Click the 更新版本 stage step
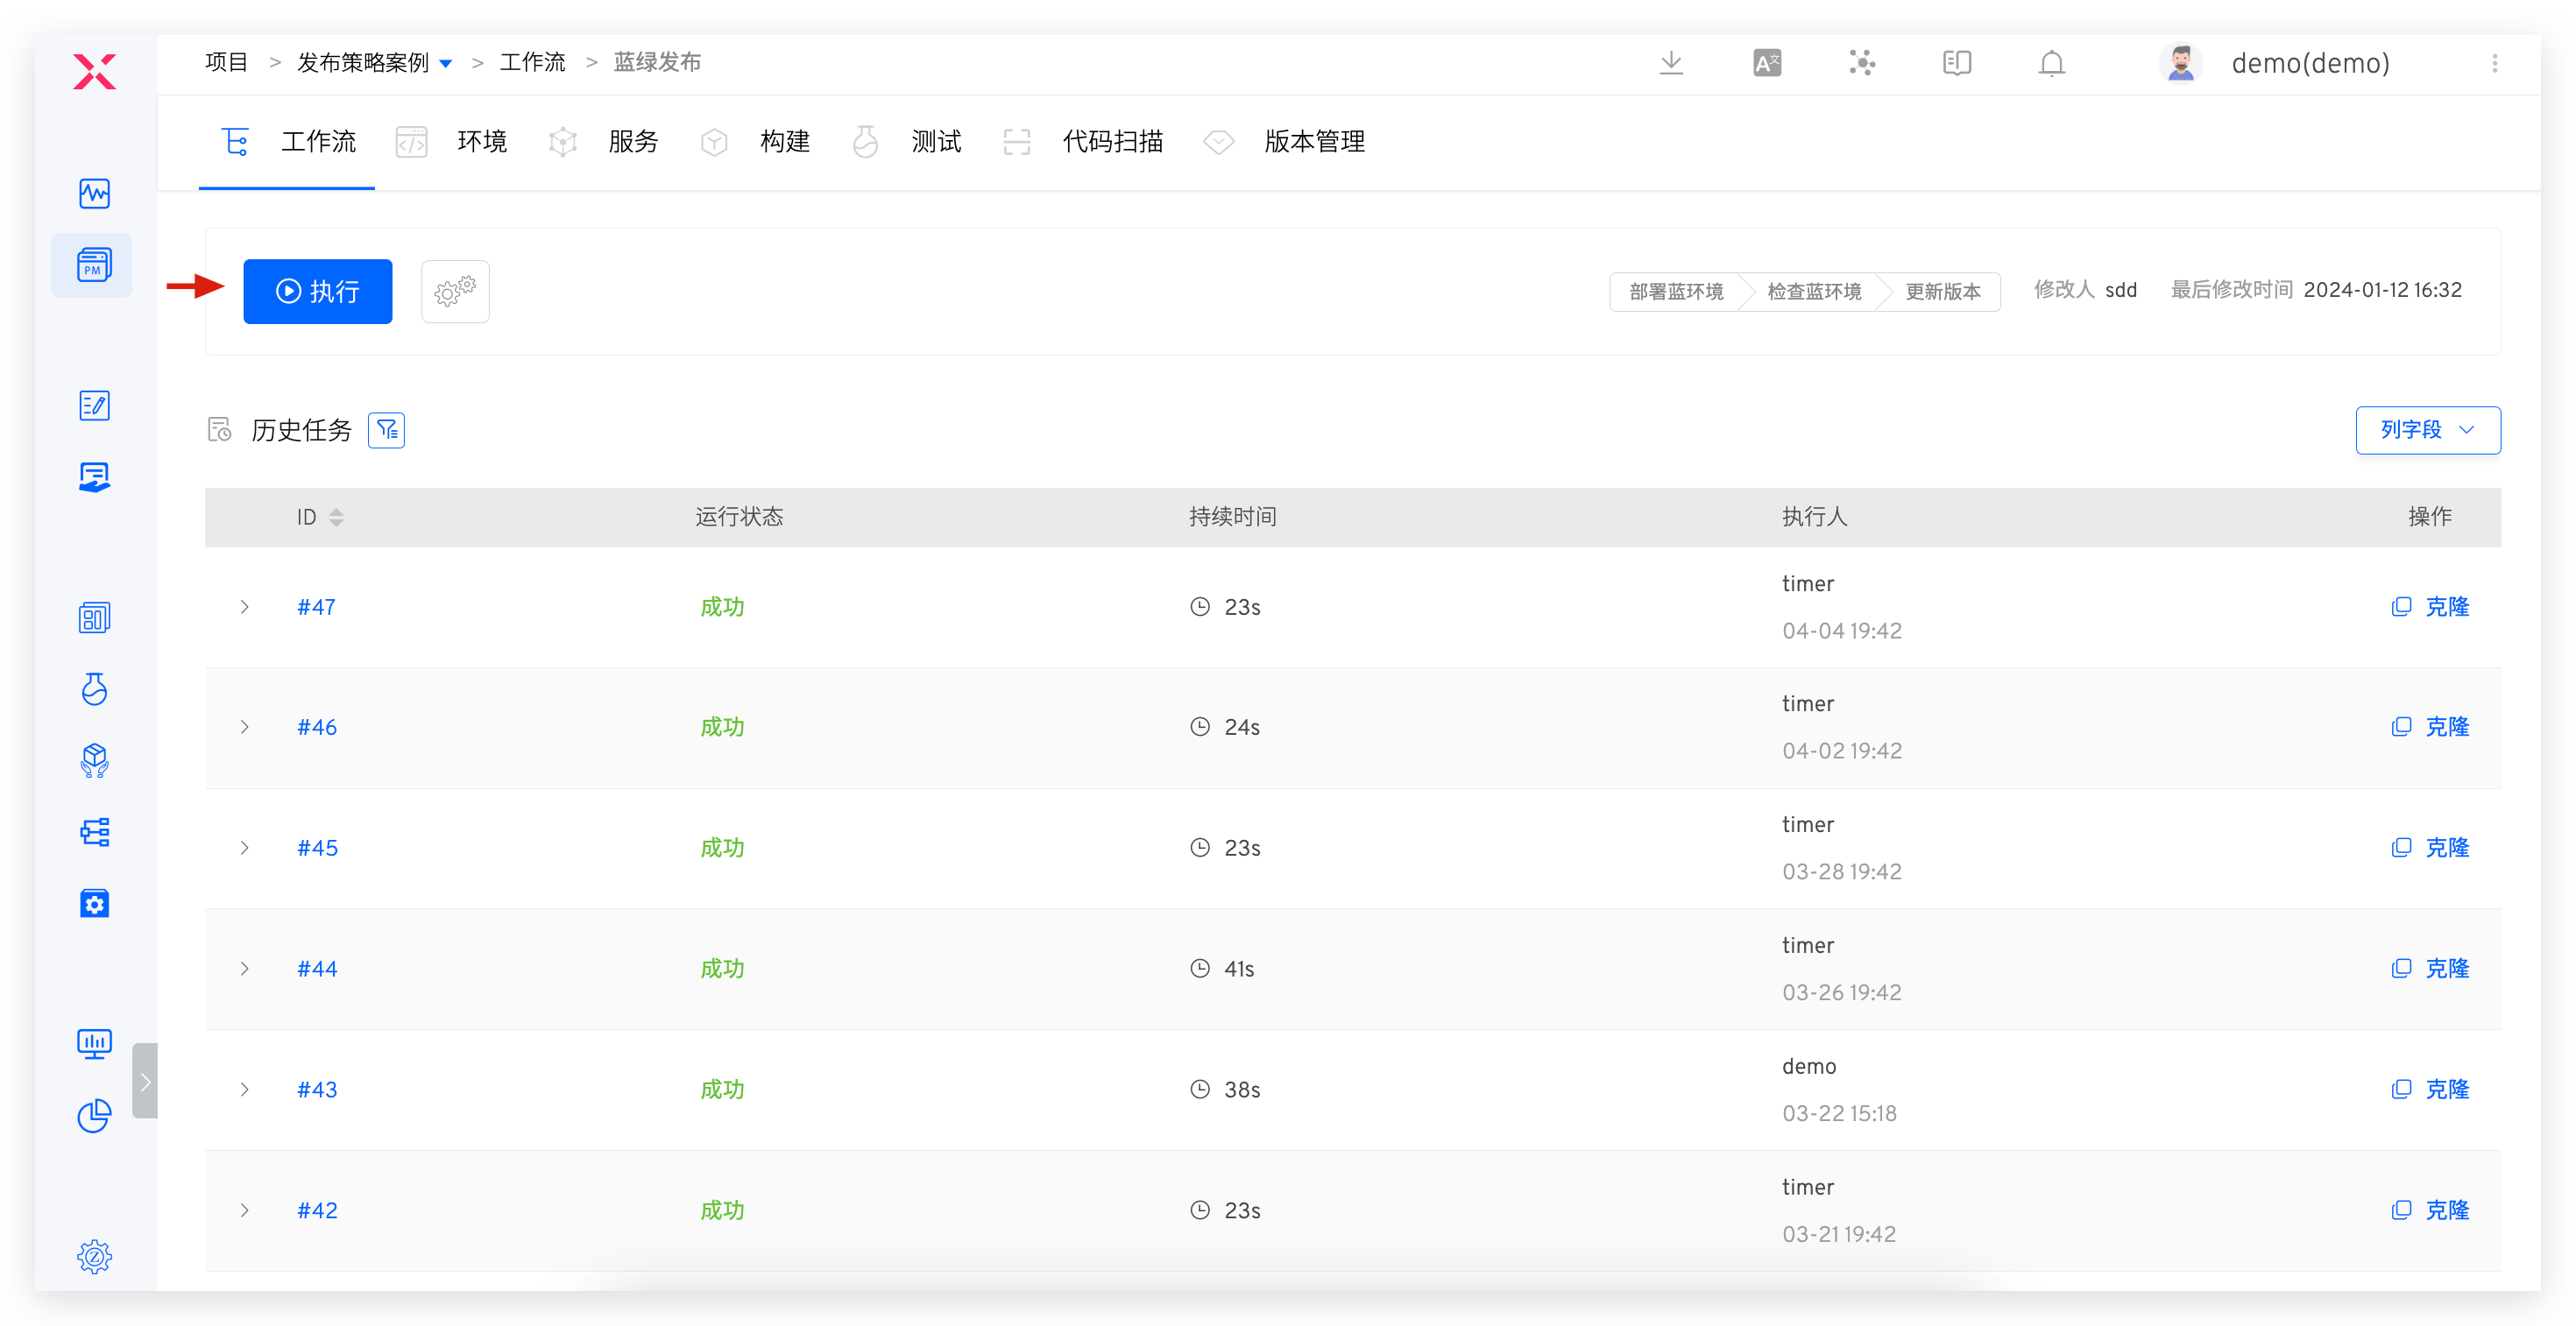Screen dimensions: 2576x1326 pyautogui.click(x=1942, y=291)
